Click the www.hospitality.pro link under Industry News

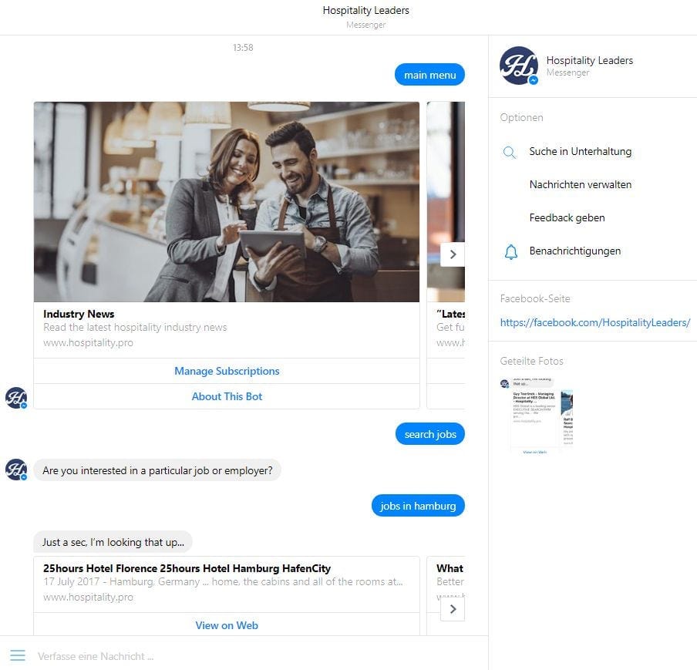tap(88, 343)
